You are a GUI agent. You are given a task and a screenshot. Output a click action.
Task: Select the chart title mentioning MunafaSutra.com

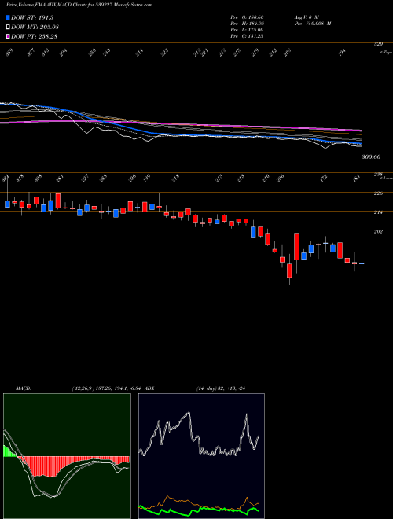tap(79, 6)
